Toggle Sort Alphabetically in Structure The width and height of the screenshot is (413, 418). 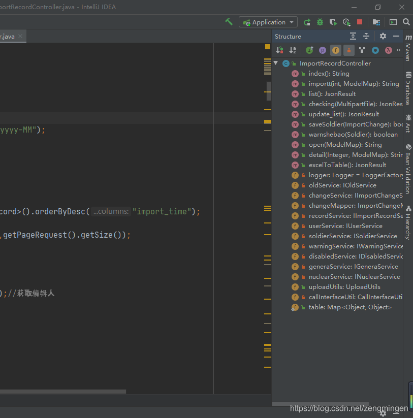coord(293,50)
